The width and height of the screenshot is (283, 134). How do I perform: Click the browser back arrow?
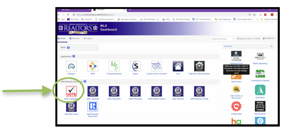[59, 15]
